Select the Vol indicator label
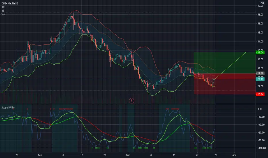Image resolution: width=268 pixels, height=158 pixels. pos(3,14)
